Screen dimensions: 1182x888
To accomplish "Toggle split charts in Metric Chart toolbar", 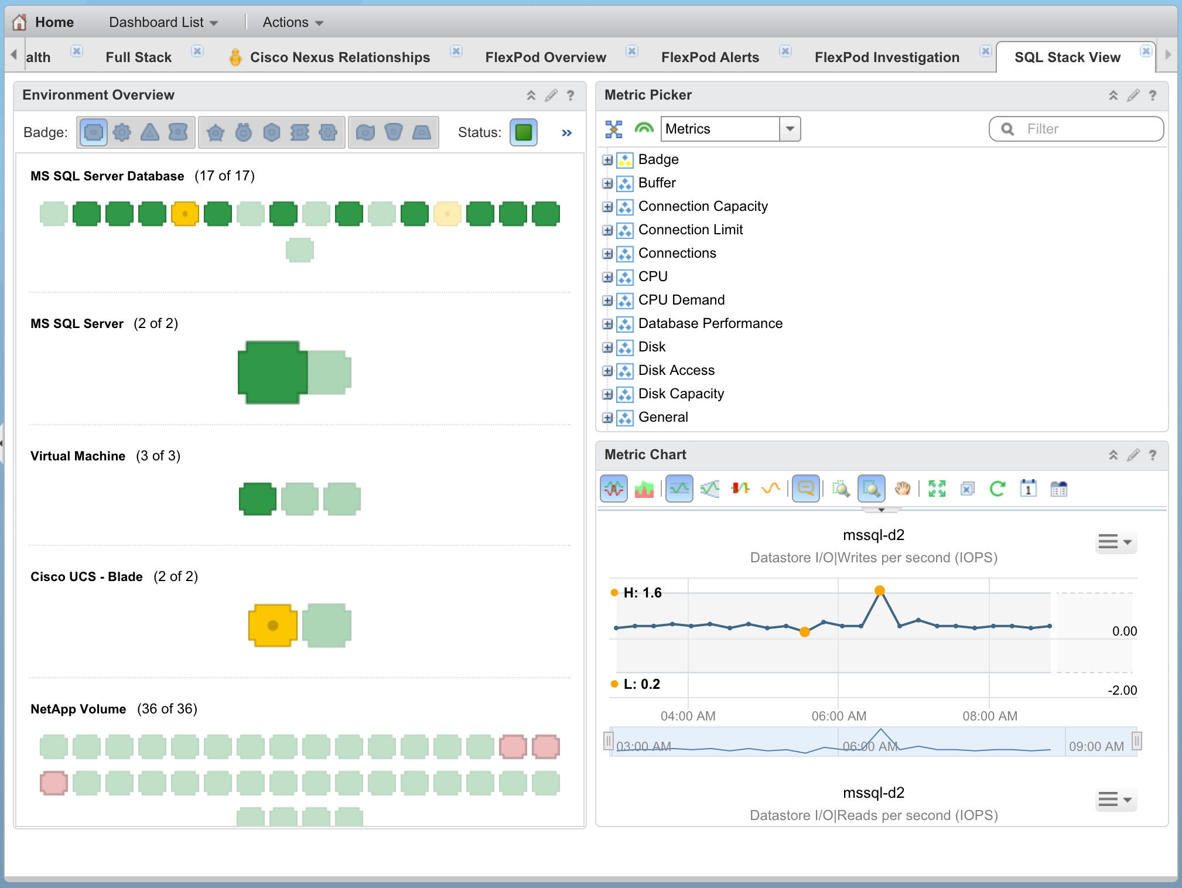I will 614,489.
